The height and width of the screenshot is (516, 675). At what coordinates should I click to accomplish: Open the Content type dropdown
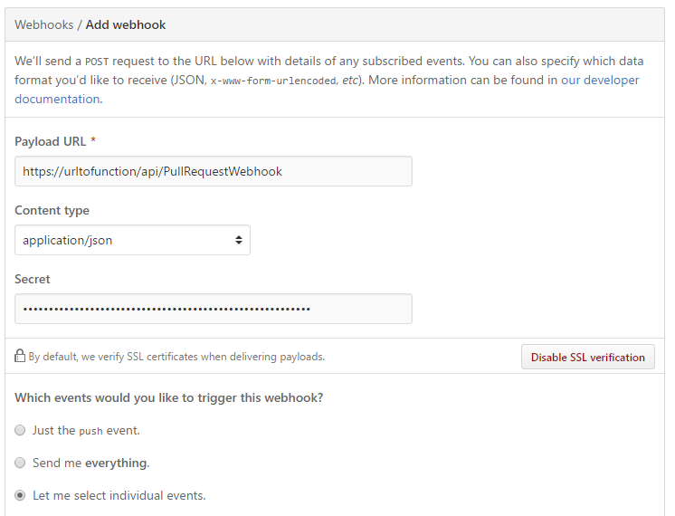point(132,240)
